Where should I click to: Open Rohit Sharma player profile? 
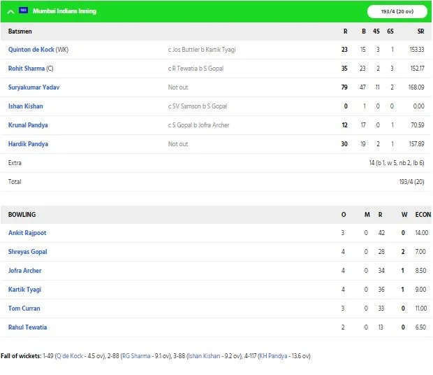pos(27,69)
